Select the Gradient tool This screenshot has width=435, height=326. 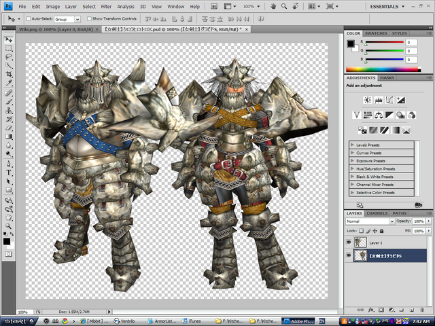[9, 137]
